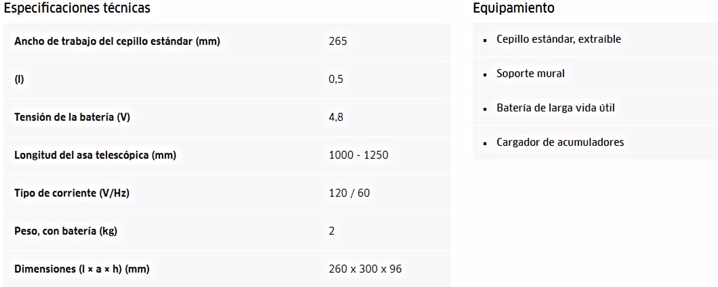718x287 pixels.
Task: Click the 0,5 value
Action: point(336,79)
